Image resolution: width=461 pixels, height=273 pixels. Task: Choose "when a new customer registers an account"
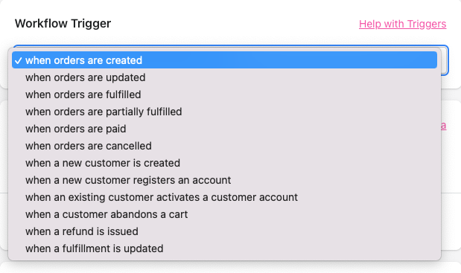click(x=224, y=180)
